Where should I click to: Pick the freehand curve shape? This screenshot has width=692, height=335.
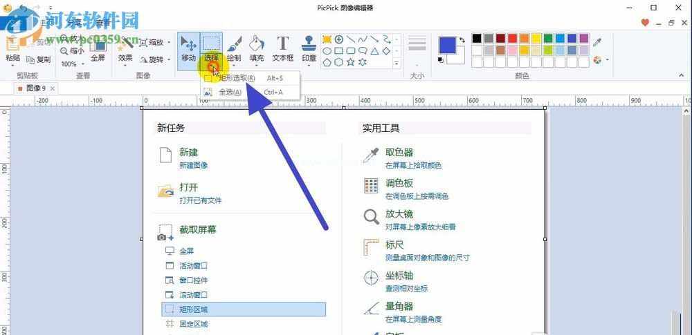tap(363, 39)
